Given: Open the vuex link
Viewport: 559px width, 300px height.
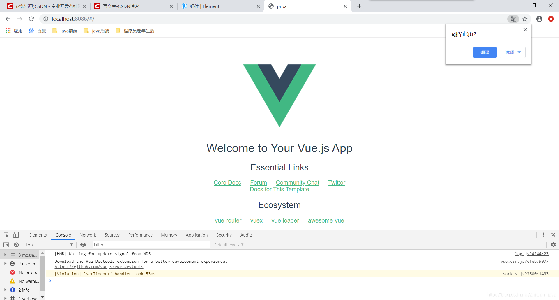Looking at the screenshot, I should click(256, 220).
